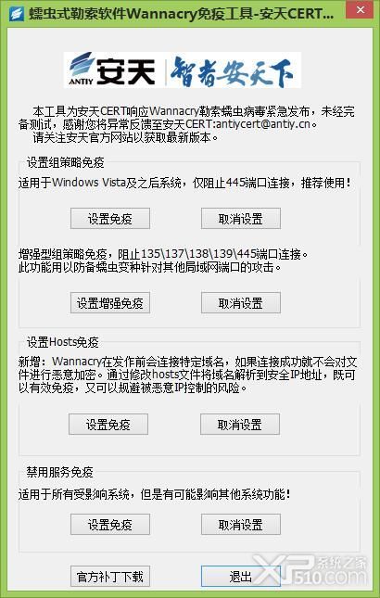Screen dimensions: 380x598
Task: Exit the tool with 退出 button
Action: (x=241, y=577)
